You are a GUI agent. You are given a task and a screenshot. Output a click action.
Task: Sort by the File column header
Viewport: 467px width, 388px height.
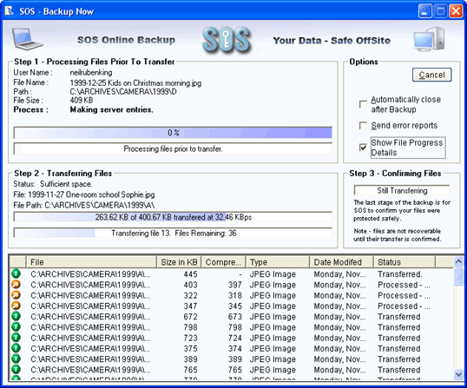coord(91,262)
